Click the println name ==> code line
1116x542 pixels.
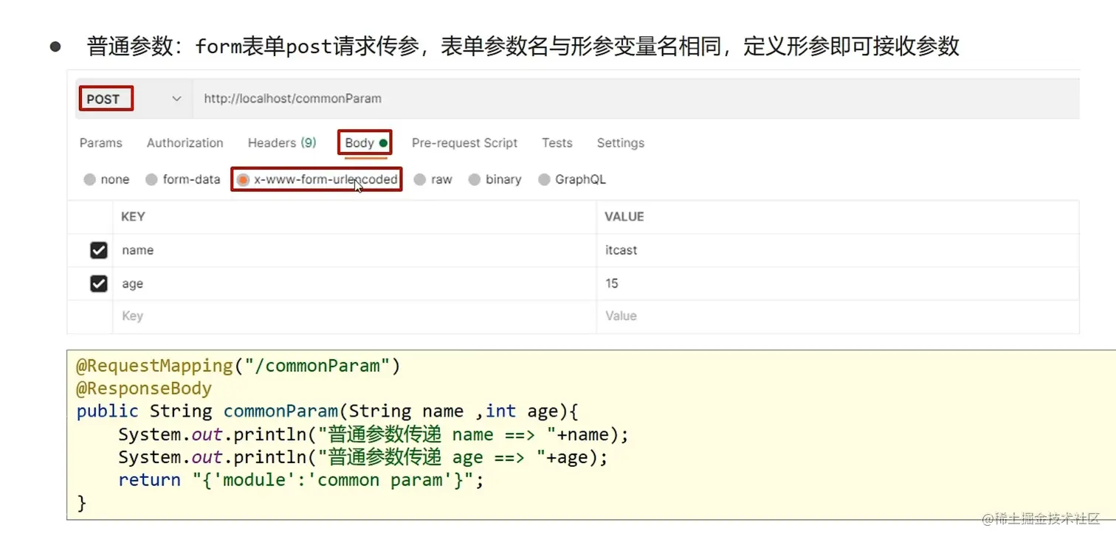[373, 434]
